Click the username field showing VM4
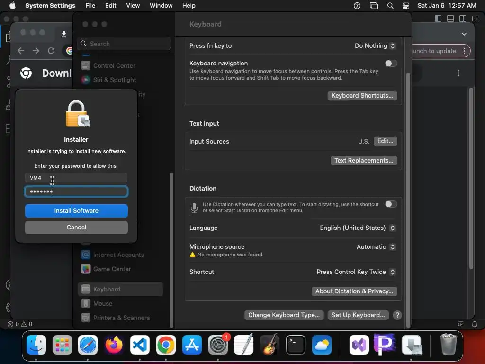 tap(76, 178)
